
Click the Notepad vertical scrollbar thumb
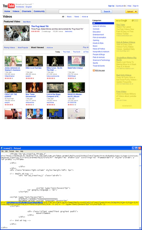tap(140, 165)
